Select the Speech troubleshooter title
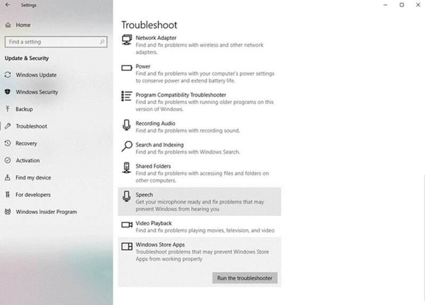 coord(144,195)
